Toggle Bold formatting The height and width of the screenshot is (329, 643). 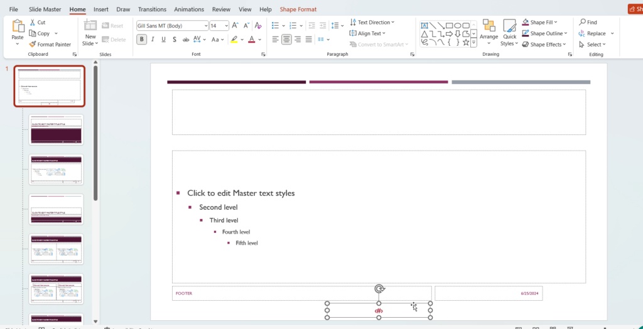click(x=142, y=39)
